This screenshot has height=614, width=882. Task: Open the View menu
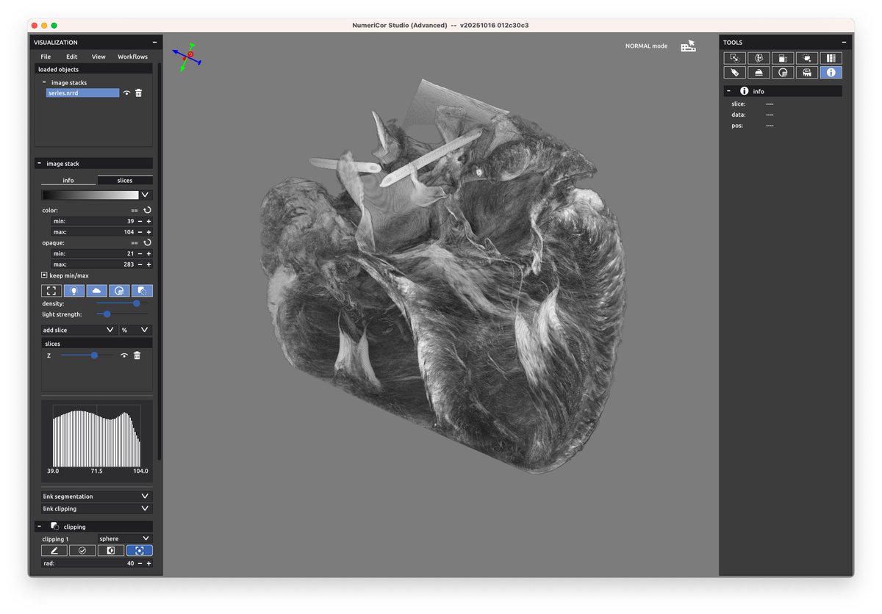(x=98, y=57)
